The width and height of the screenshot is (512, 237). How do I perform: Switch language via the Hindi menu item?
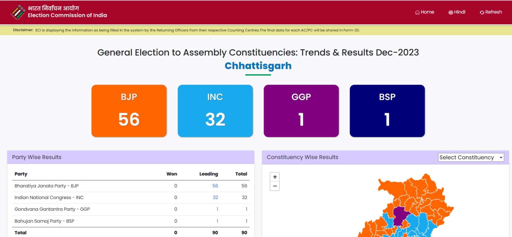(457, 12)
